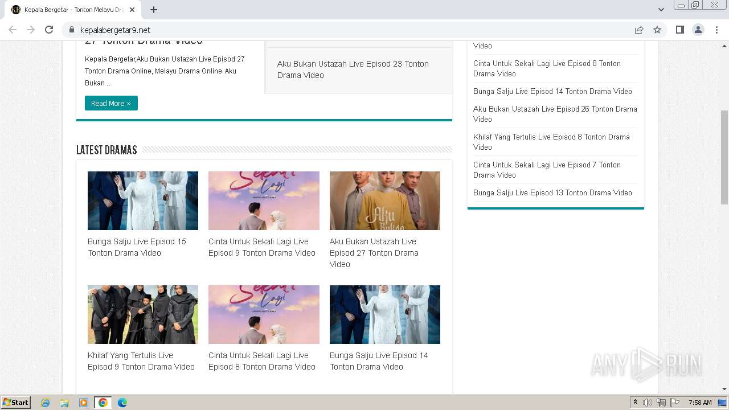Viewport: 729px width, 410px height.
Task: Open Aku Bukan Ustazah Live Episod 23 link
Action: tap(353, 69)
